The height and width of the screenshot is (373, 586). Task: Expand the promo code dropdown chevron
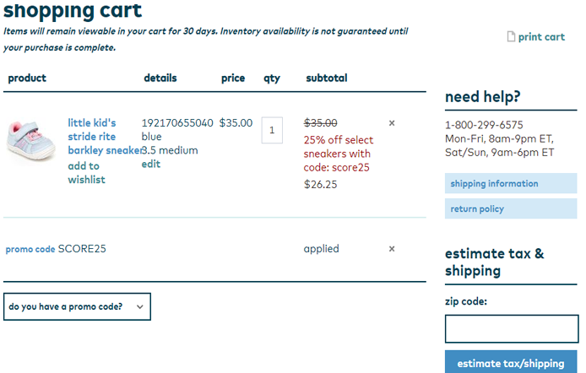tap(138, 306)
